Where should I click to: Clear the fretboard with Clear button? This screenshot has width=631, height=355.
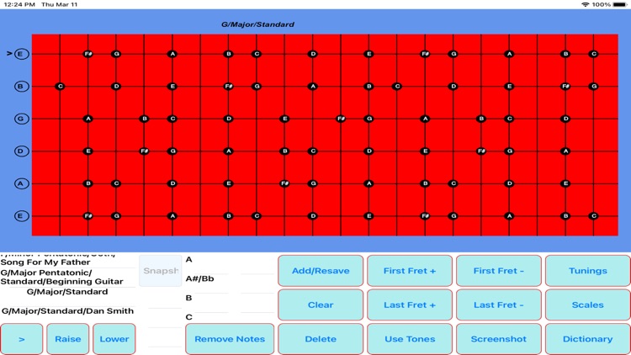click(321, 305)
